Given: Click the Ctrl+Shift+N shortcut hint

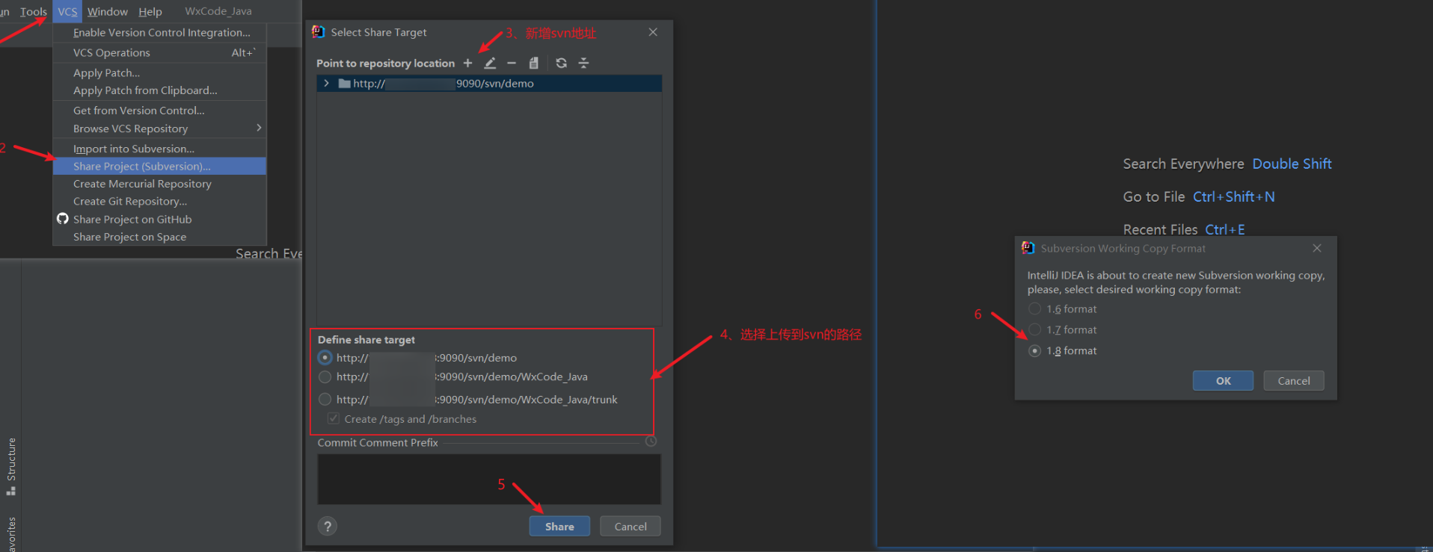Looking at the screenshot, I should click(x=1233, y=196).
